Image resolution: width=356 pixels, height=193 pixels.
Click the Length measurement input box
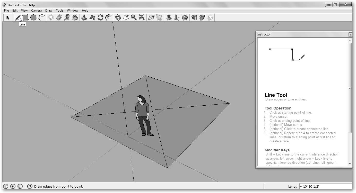pos(325,187)
